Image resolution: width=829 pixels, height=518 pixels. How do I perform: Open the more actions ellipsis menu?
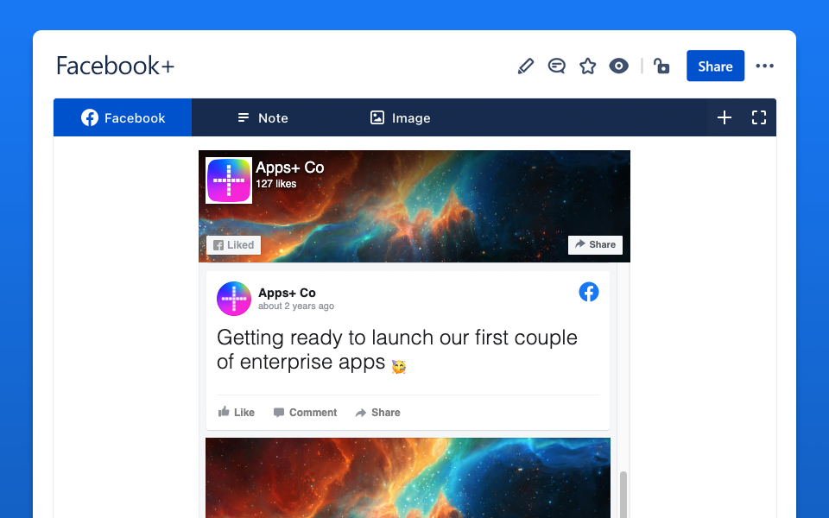[764, 66]
